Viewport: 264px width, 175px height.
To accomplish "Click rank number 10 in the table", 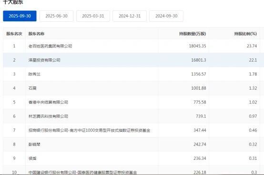I will [14, 172].
